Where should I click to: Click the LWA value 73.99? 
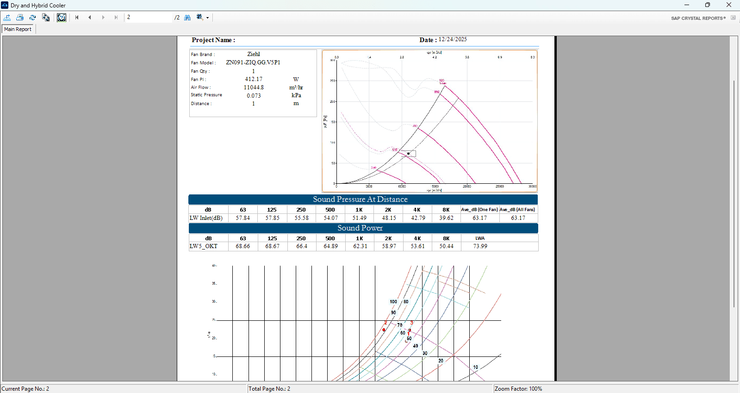click(480, 246)
